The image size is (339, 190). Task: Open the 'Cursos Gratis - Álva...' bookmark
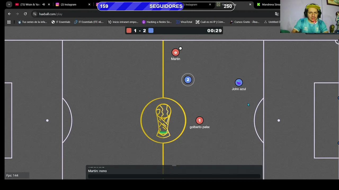coord(245,22)
